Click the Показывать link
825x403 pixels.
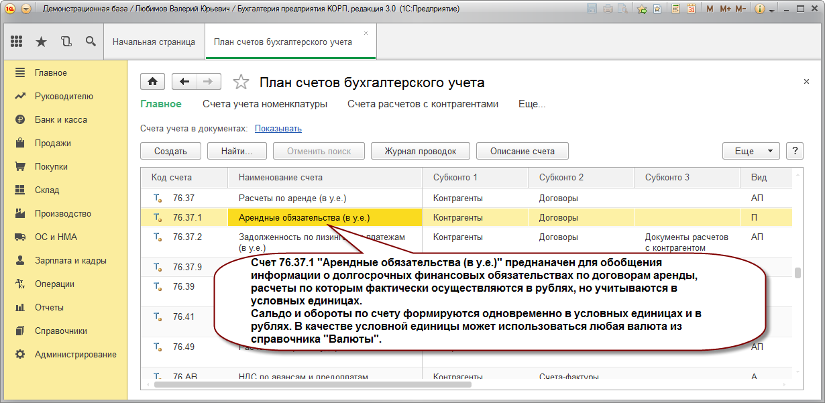[278, 128]
